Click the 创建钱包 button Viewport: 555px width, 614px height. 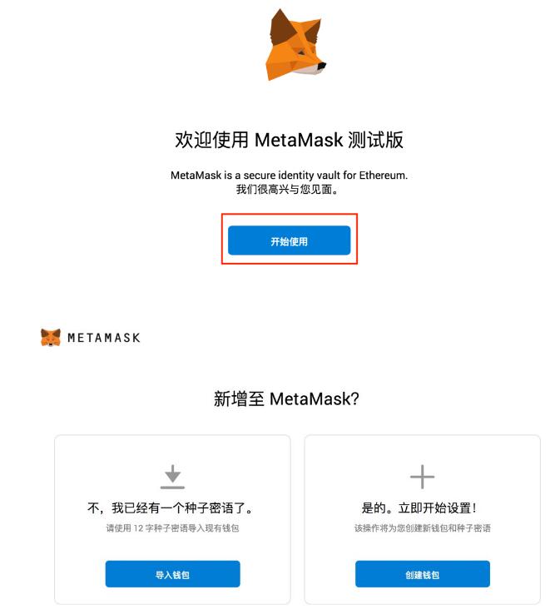pyautogui.click(x=422, y=574)
